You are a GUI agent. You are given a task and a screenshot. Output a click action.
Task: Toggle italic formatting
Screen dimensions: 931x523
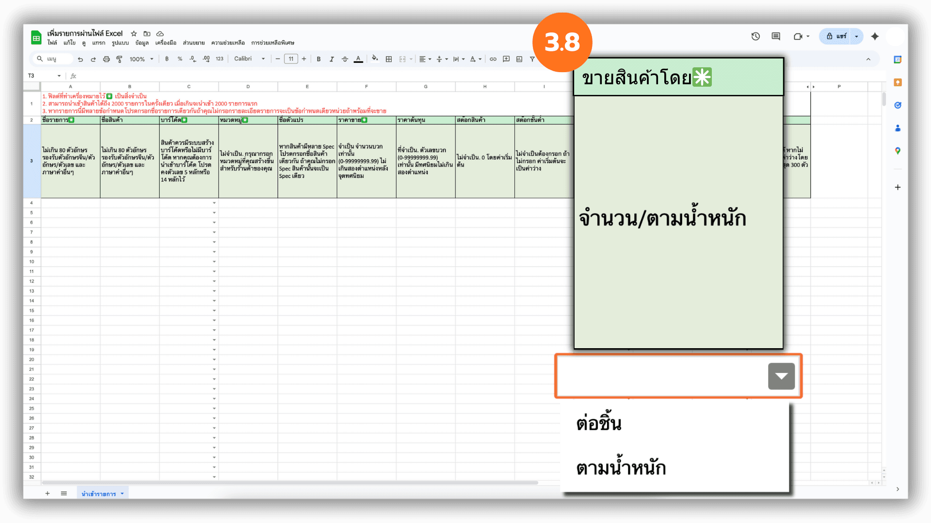point(332,59)
